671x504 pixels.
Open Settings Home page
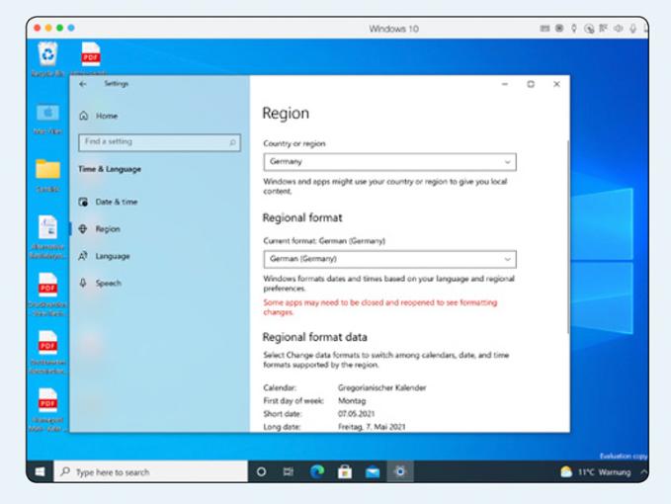pyautogui.click(x=99, y=116)
